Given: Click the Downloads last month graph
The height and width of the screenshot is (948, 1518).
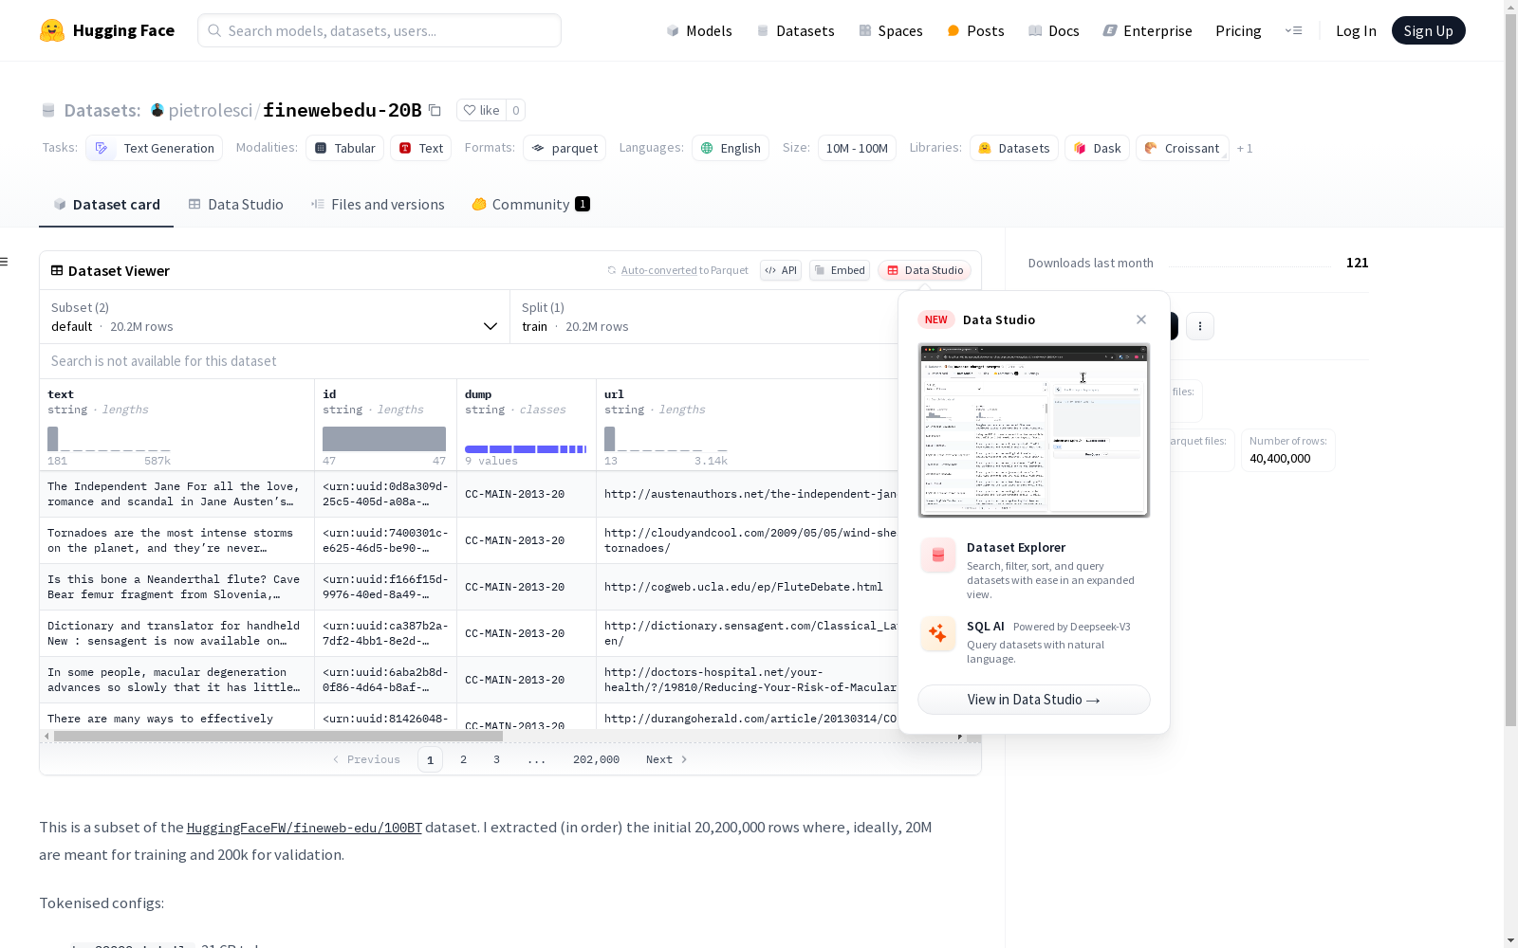Looking at the screenshot, I should [x=1250, y=264].
